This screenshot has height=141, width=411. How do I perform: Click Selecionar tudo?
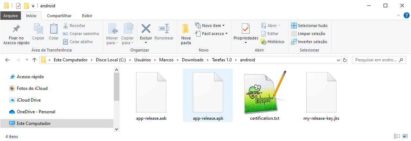click(x=309, y=26)
